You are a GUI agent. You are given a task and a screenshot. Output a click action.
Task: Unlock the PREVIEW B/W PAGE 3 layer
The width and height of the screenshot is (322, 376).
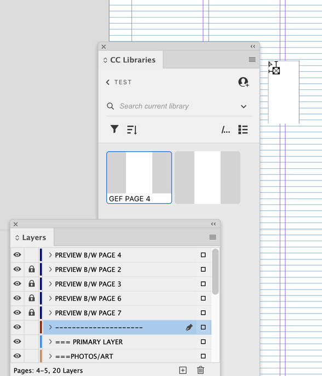32,284
